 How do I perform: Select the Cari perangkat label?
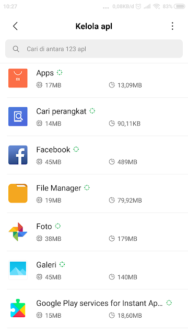[x=61, y=111]
